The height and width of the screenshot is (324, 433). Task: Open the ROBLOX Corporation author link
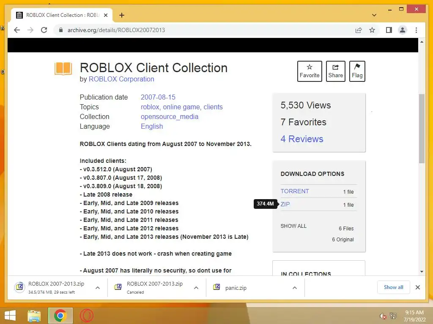(121, 79)
